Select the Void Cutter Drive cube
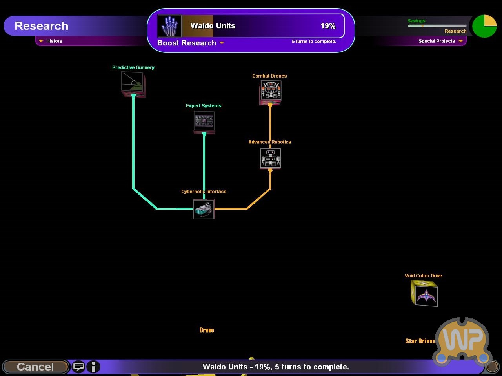502x376 pixels. tap(424, 293)
